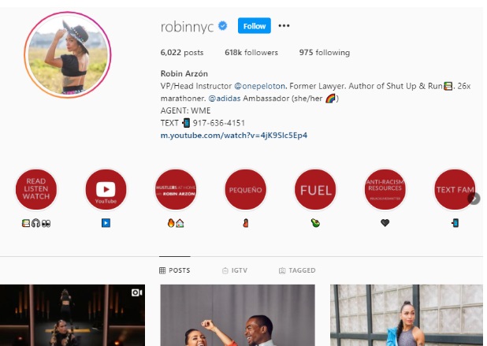
Task: Switch to the POSTS tab
Action: (x=175, y=270)
